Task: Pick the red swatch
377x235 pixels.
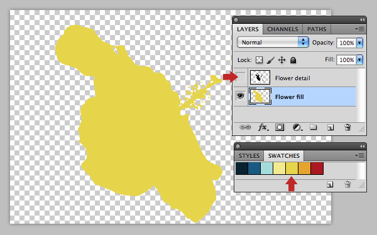Action: coord(317,169)
